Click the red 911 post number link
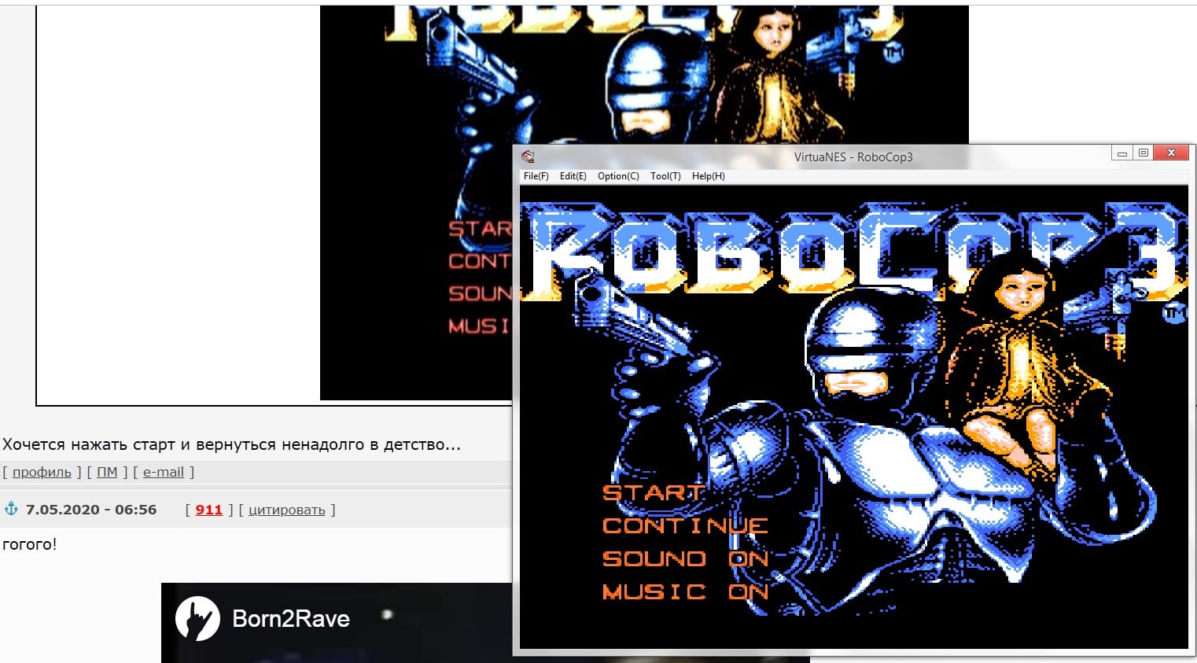The image size is (1197, 663). (209, 510)
